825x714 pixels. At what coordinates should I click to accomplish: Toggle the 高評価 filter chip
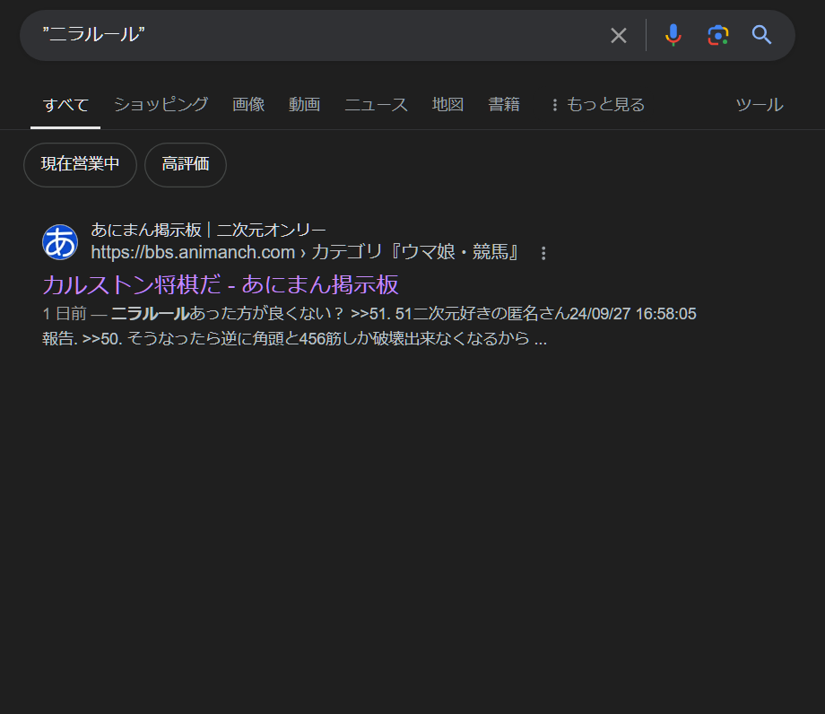(186, 165)
